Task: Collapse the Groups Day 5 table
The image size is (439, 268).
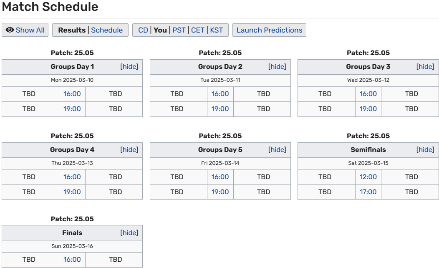Action: pyautogui.click(x=278, y=150)
